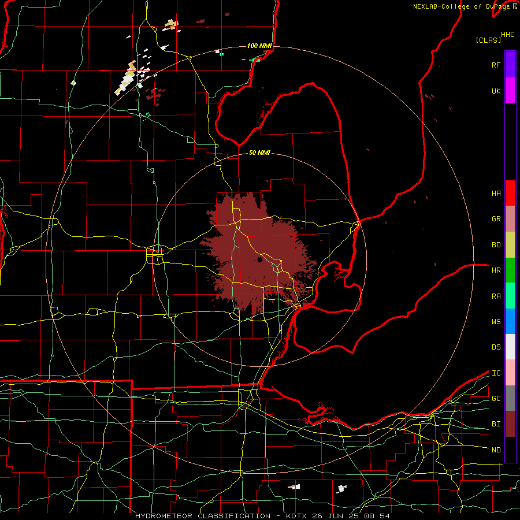Click the DS legend label
This screenshot has height=520, width=520.
(x=496, y=347)
